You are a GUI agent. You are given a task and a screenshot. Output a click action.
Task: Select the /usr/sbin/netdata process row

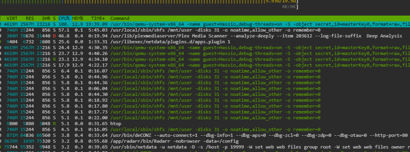pos(205,147)
